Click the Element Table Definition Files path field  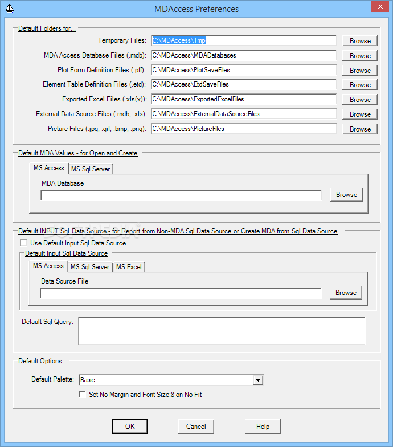(244, 84)
